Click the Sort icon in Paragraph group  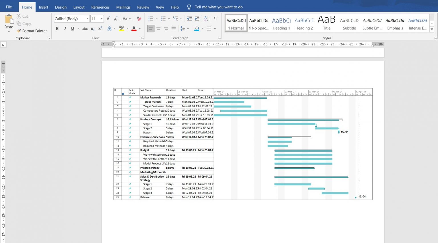click(x=206, y=18)
